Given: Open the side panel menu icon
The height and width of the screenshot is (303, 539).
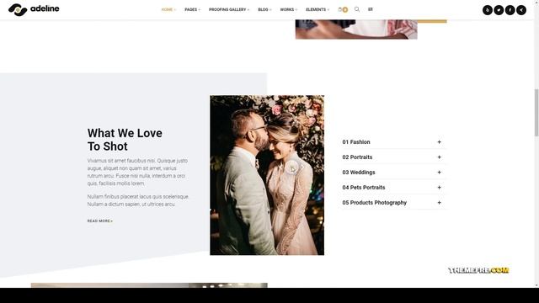Looking at the screenshot, I should [371, 9].
